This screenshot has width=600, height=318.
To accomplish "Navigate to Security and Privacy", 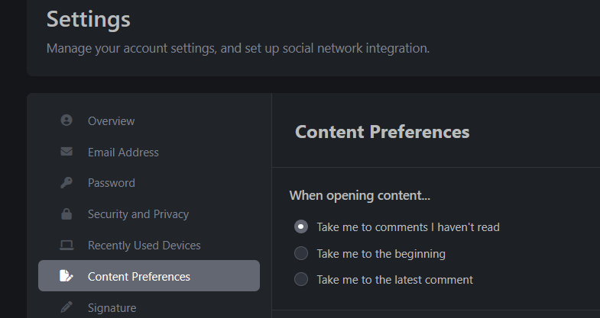I will point(138,214).
